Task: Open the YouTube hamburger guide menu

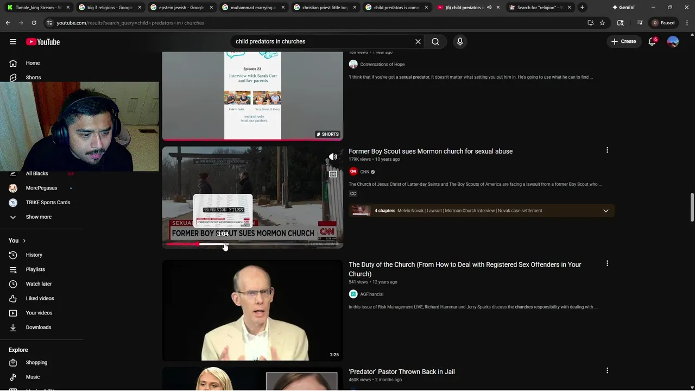Action: pos(12,42)
